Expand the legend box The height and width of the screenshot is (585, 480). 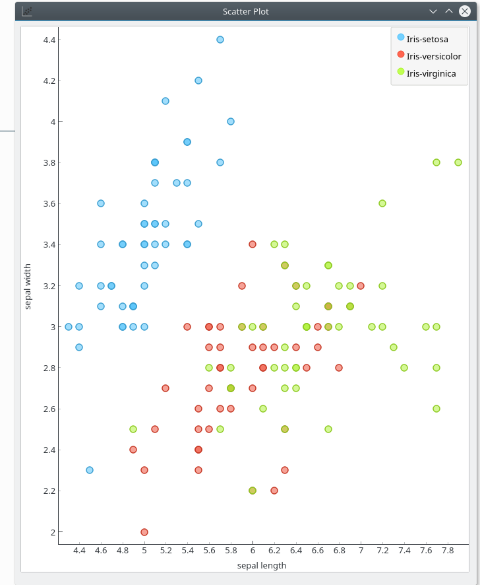tap(429, 56)
